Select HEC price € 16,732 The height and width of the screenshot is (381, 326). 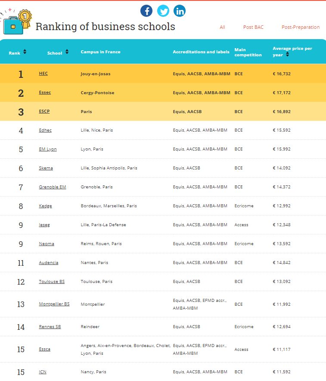click(282, 74)
